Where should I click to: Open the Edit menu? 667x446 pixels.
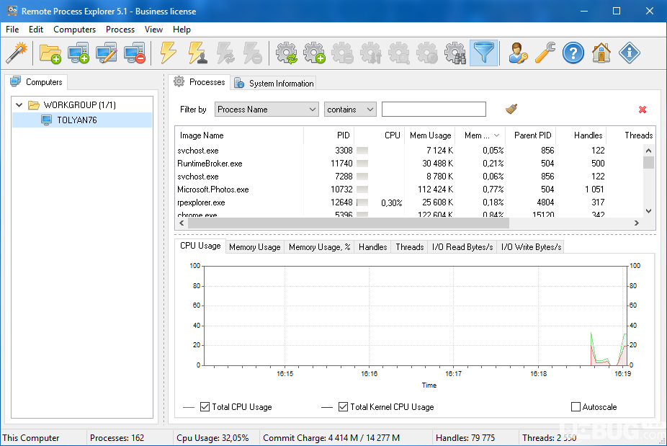(36, 30)
